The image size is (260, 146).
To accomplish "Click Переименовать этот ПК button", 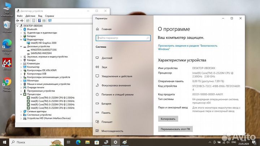I will [175, 129].
